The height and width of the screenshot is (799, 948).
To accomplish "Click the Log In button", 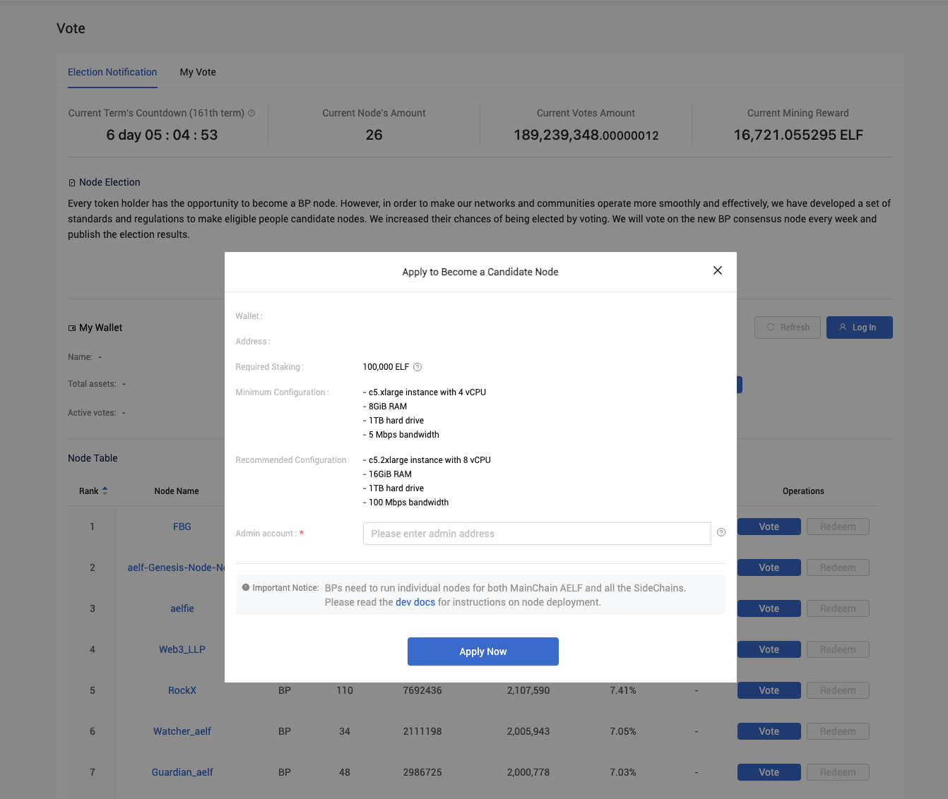I will point(860,328).
